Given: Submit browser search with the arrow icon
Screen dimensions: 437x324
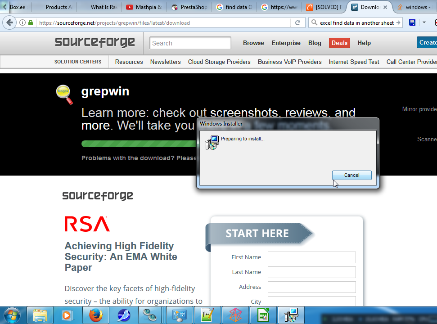Looking at the screenshot, I should click(x=398, y=22).
